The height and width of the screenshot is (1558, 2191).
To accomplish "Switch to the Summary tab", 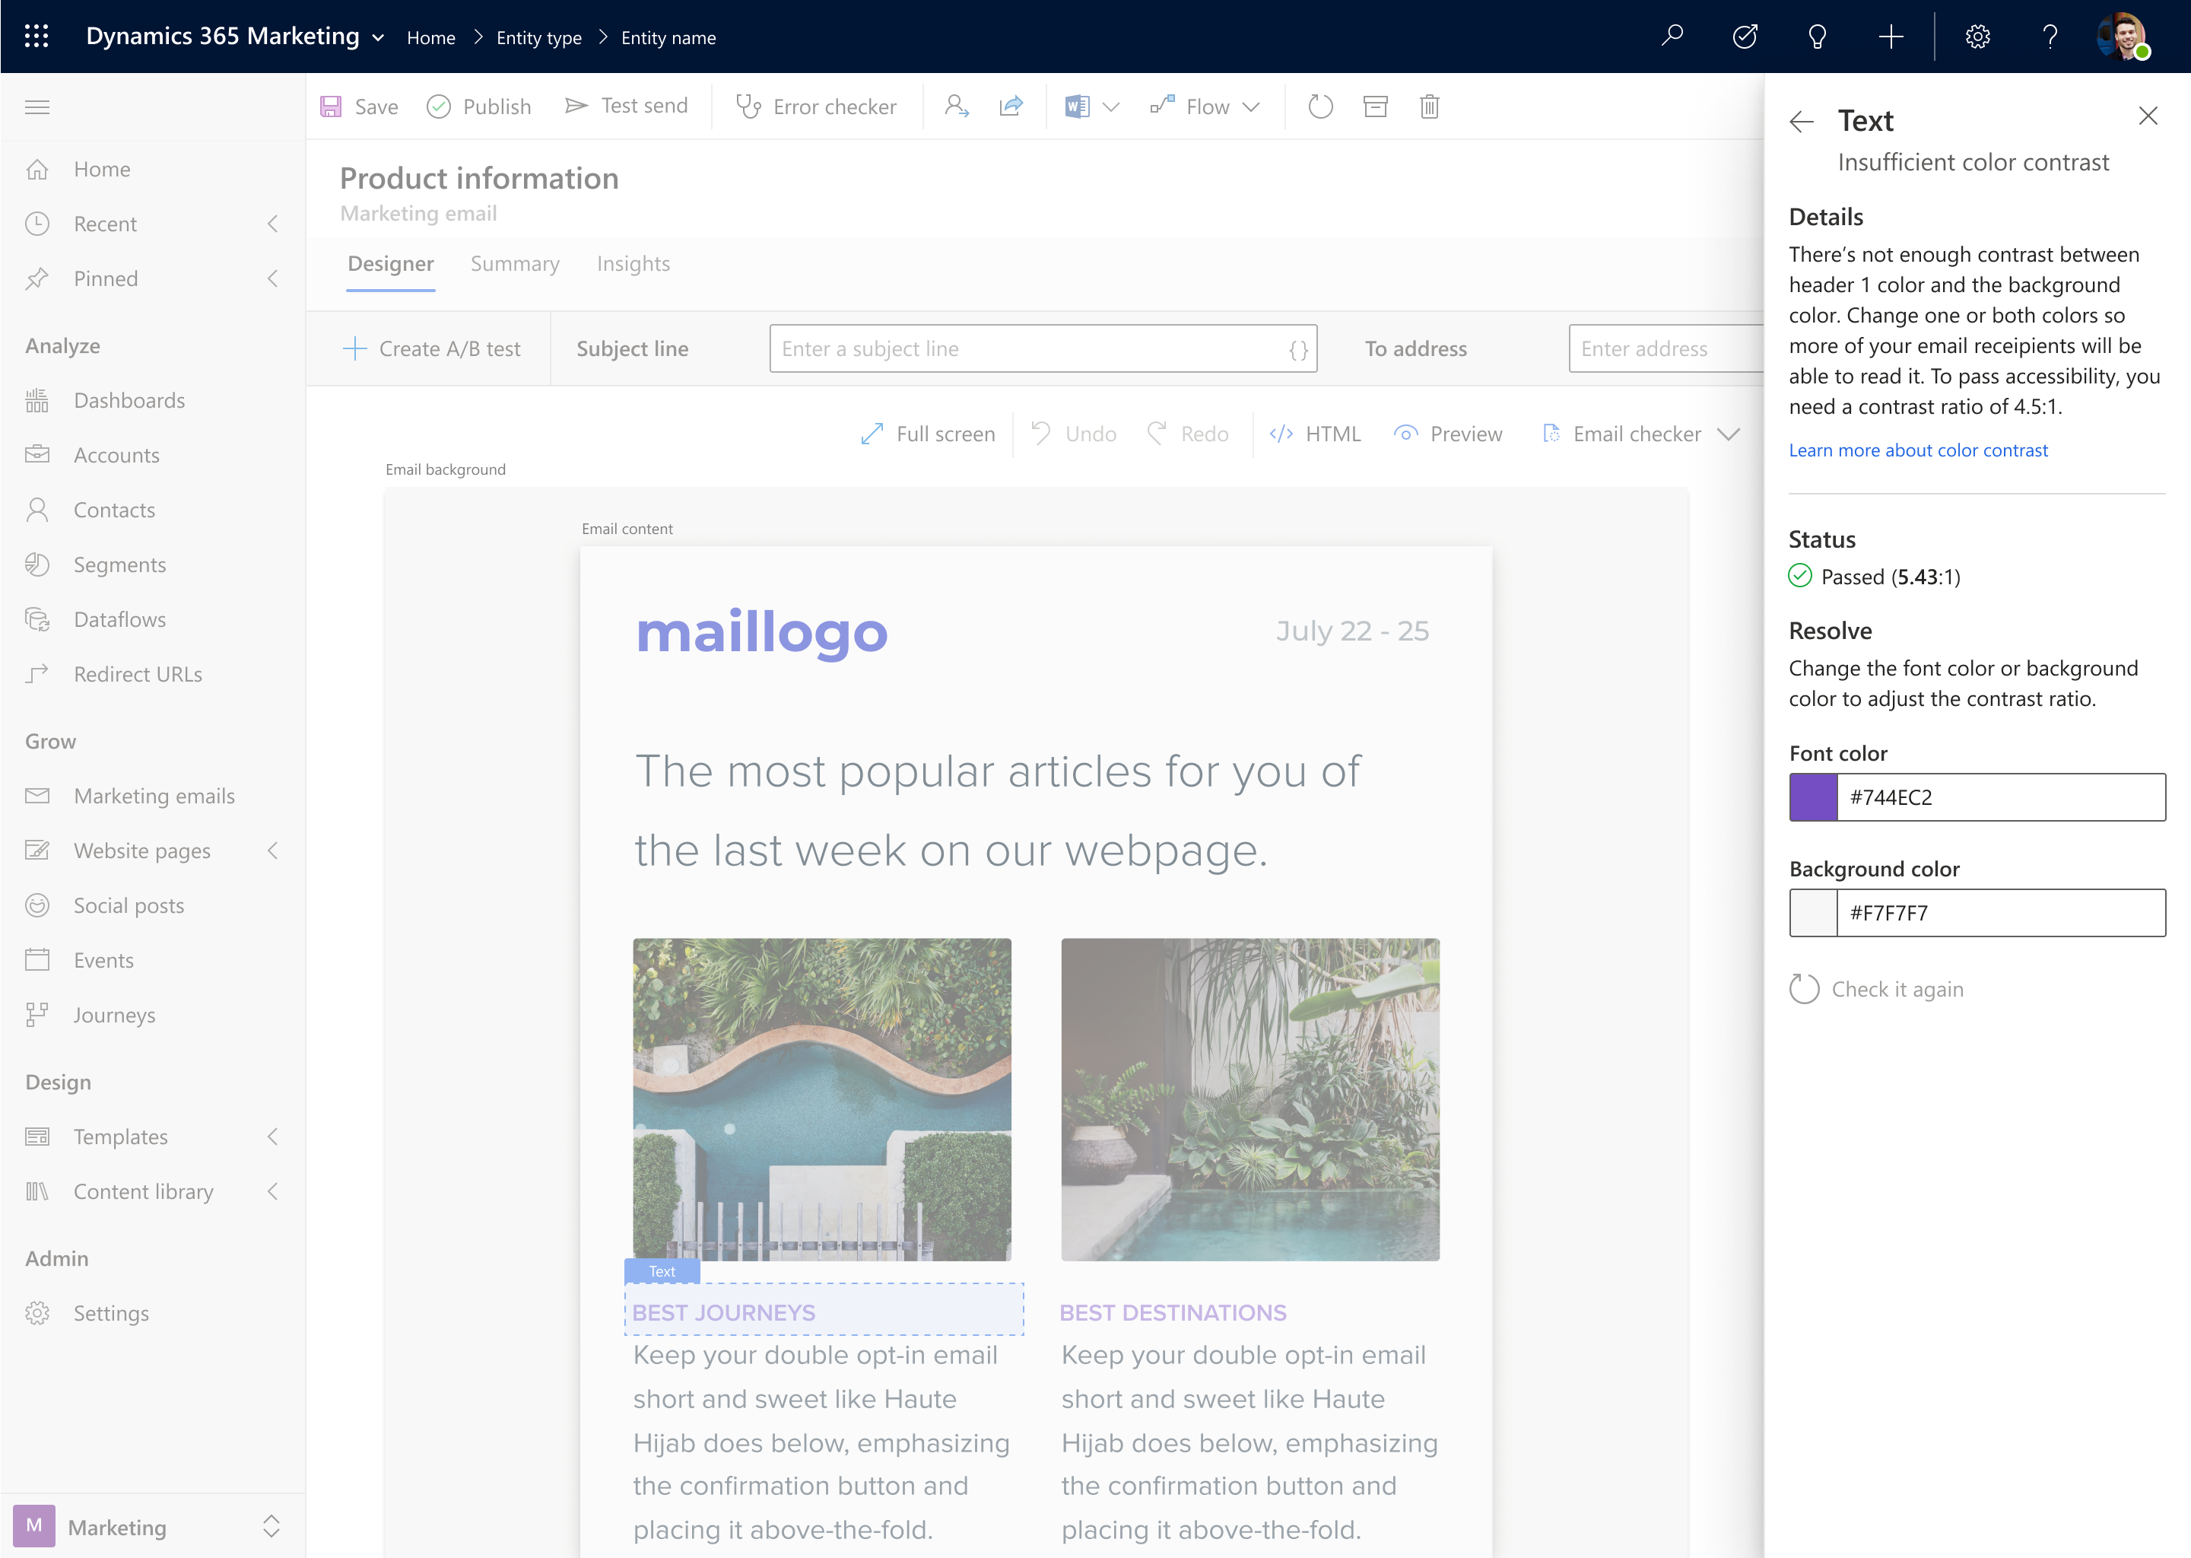I will point(516,263).
